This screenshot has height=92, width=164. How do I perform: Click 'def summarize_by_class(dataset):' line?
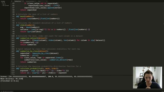click(32, 51)
